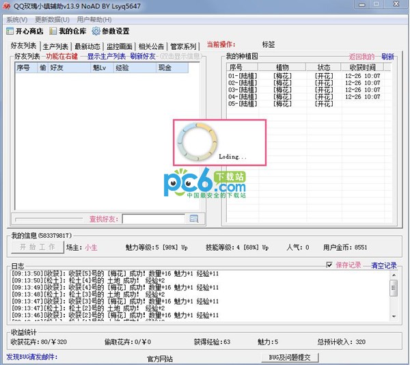The width and height of the screenshot is (410, 365).
Task: Open the 官方网站 link
Action: 160,359
